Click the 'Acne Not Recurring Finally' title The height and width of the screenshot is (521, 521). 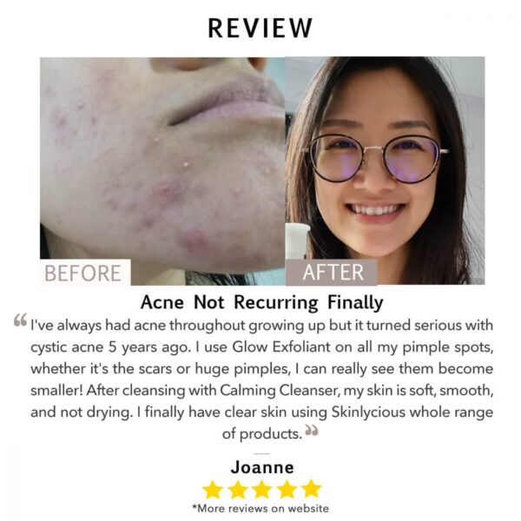[262, 302]
